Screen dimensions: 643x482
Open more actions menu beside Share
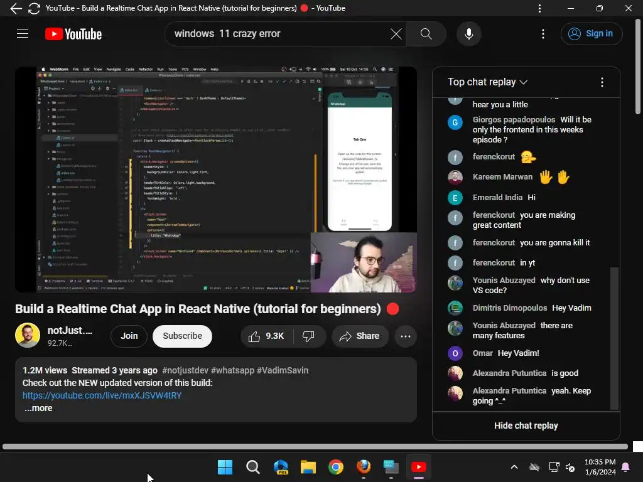[x=405, y=336]
